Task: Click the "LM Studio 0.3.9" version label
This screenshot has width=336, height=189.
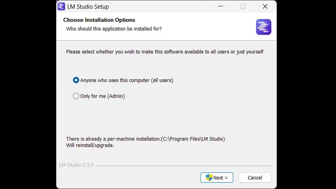Action: (x=76, y=165)
